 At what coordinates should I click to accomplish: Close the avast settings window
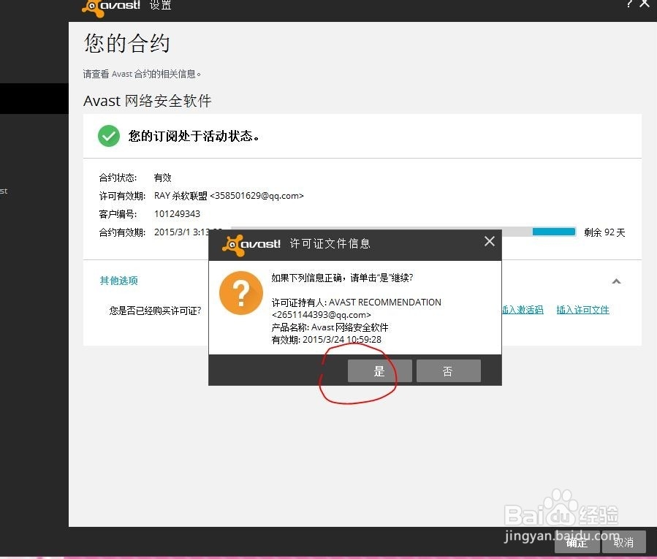pos(645,4)
